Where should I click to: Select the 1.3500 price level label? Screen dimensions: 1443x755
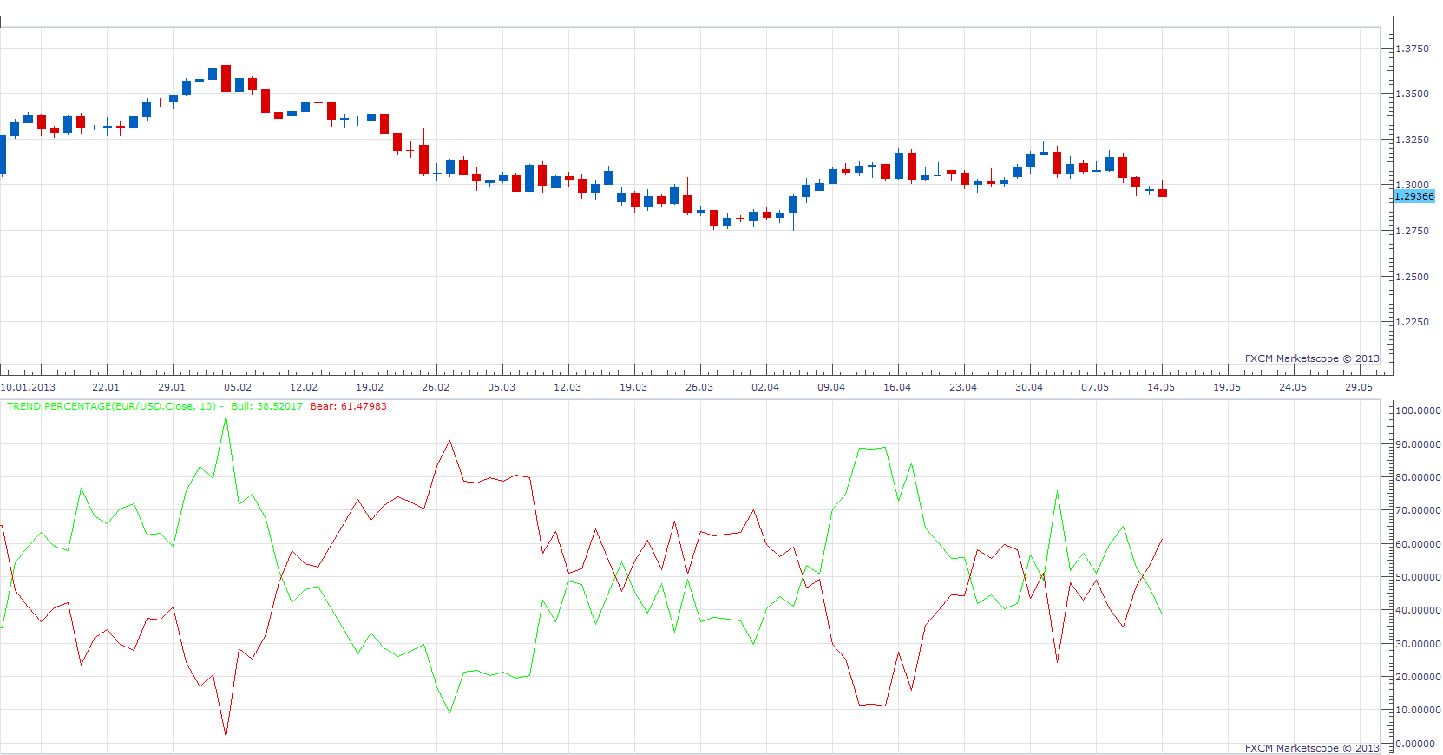1412,94
